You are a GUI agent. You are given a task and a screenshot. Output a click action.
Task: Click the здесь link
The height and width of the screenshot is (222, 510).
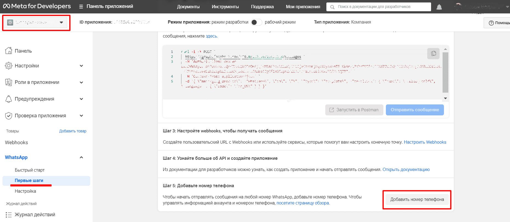(x=212, y=36)
